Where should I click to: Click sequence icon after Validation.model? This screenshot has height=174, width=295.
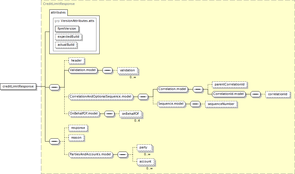(107, 70)
